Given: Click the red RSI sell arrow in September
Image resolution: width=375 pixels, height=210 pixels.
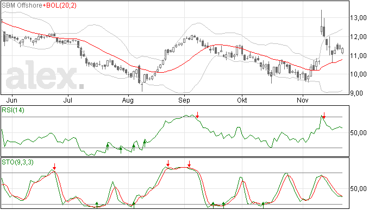Looking at the screenshot, I should click(197, 115).
